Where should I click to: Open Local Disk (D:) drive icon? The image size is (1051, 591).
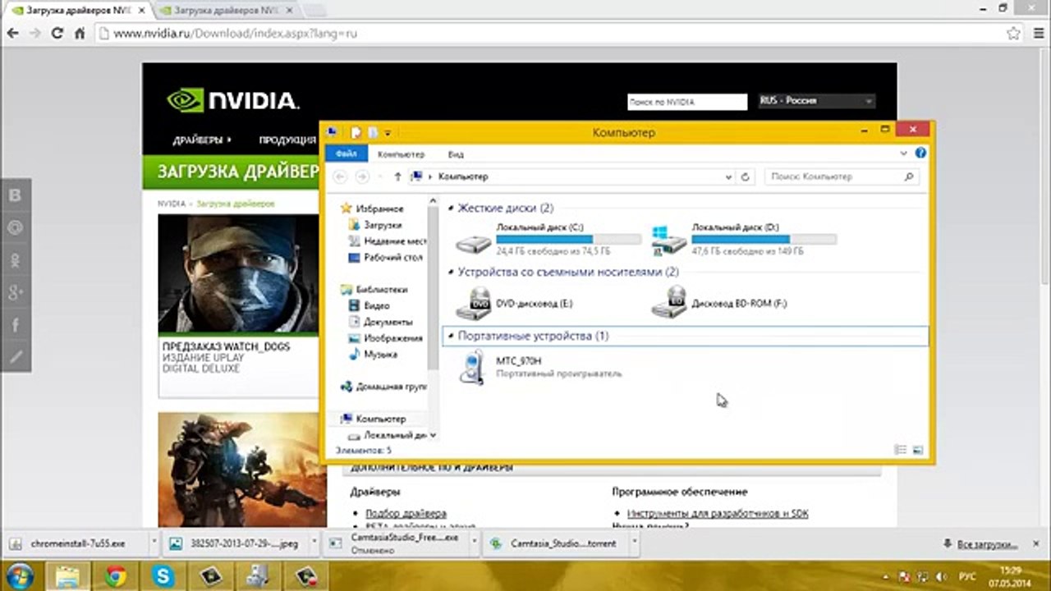coord(668,241)
